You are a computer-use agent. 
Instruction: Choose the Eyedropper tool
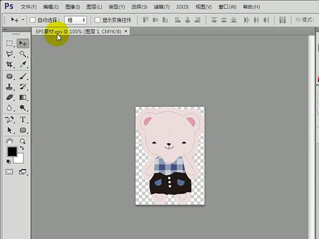click(23, 64)
